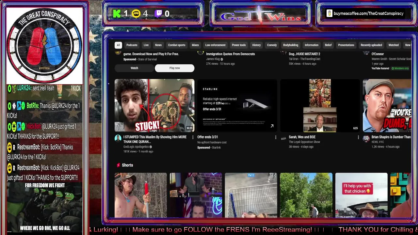Click the Dog...HUGE MISTAKE! 2 video title
The width and height of the screenshot is (418, 235).
point(304,54)
